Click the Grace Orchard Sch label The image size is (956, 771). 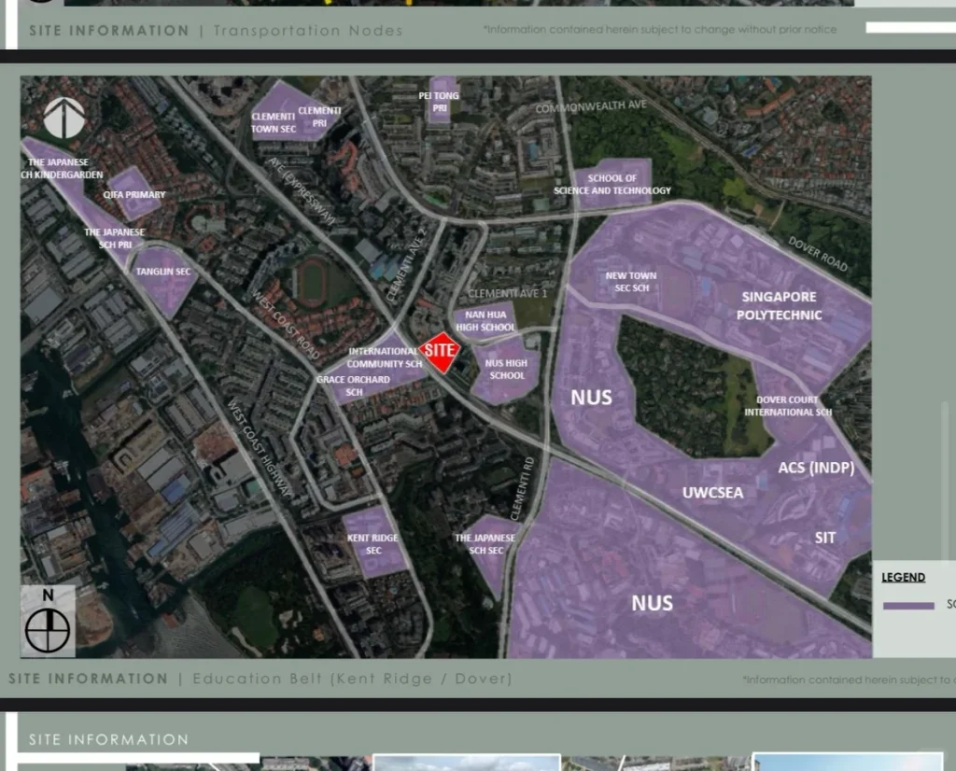point(353,385)
